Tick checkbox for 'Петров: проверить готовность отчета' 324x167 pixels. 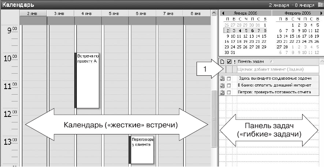(x=229, y=92)
